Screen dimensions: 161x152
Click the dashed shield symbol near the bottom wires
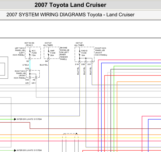coord(70,142)
